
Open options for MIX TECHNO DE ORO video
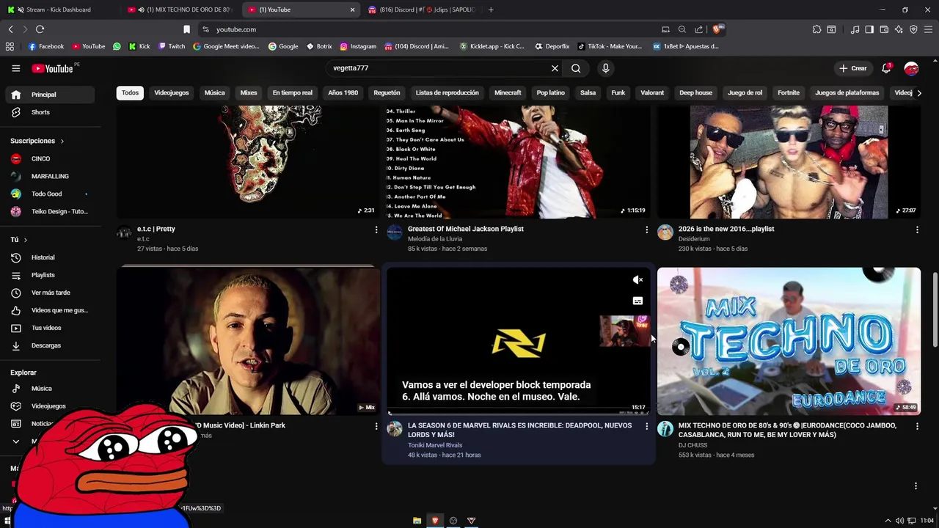pyautogui.click(x=917, y=426)
